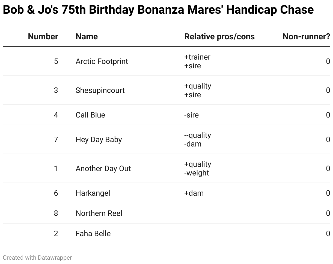Click the chart title heading
Viewport: 333px width, 264px height.
[x=158, y=10]
